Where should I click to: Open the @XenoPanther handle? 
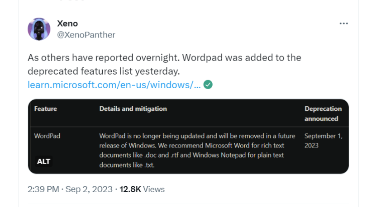[86, 35]
